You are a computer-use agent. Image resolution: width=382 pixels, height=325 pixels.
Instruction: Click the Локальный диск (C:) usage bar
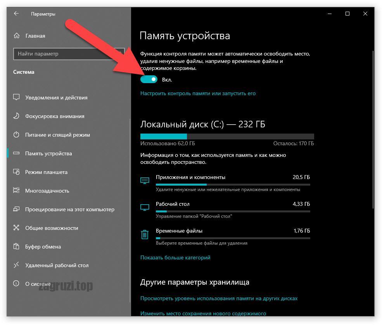(227, 136)
